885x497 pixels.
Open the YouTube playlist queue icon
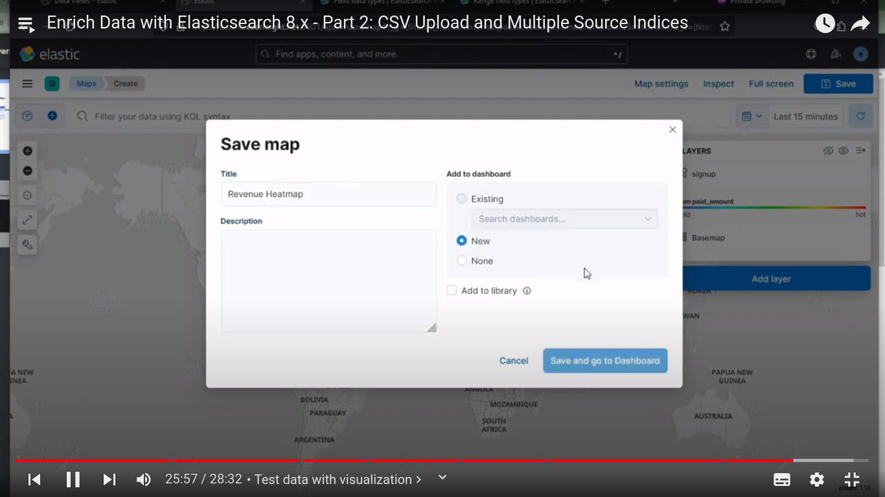coord(26,25)
